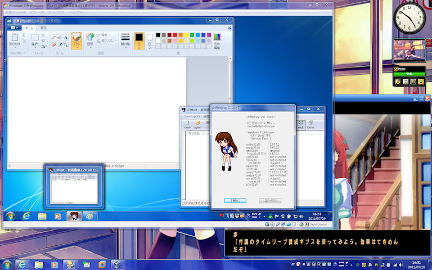Click guest Windows Media Player taskbar icon
432x270 pixels.
(x=57, y=216)
